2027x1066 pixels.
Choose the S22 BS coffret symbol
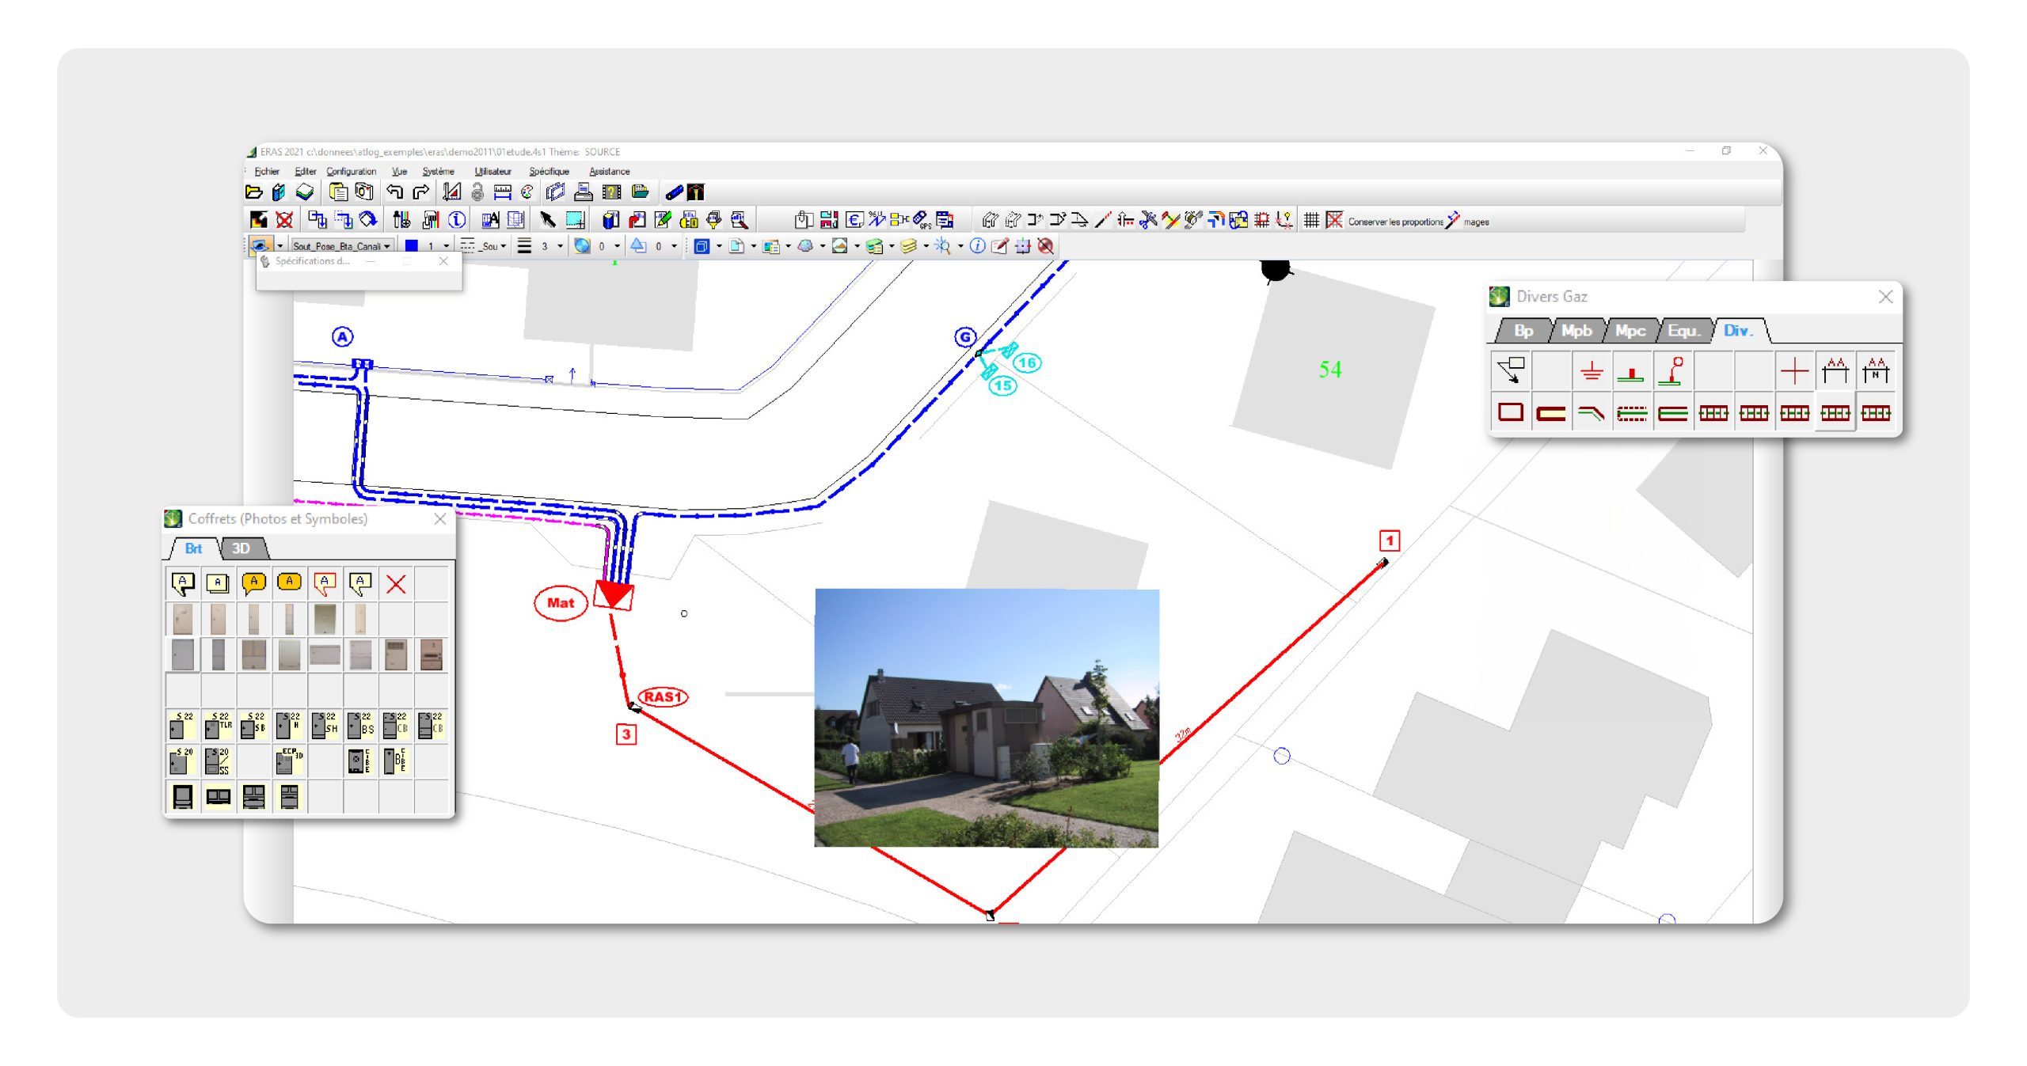point(360,724)
